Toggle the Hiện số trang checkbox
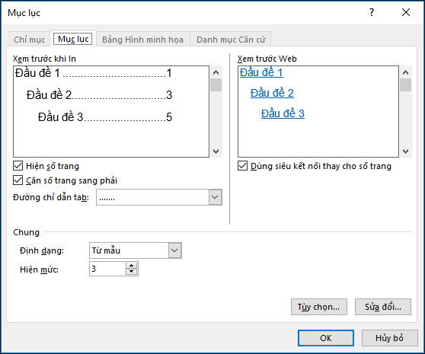The width and height of the screenshot is (425, 354). click(x=18, y=166)
